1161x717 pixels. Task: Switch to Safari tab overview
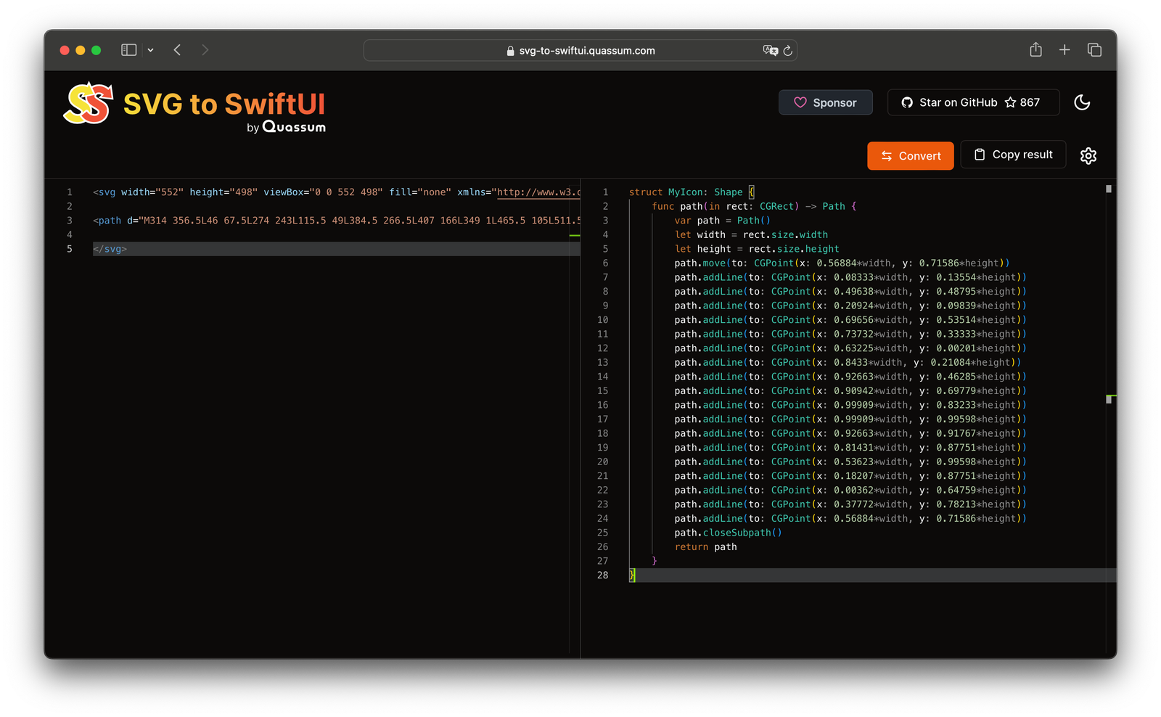[x=1094, y=49]
